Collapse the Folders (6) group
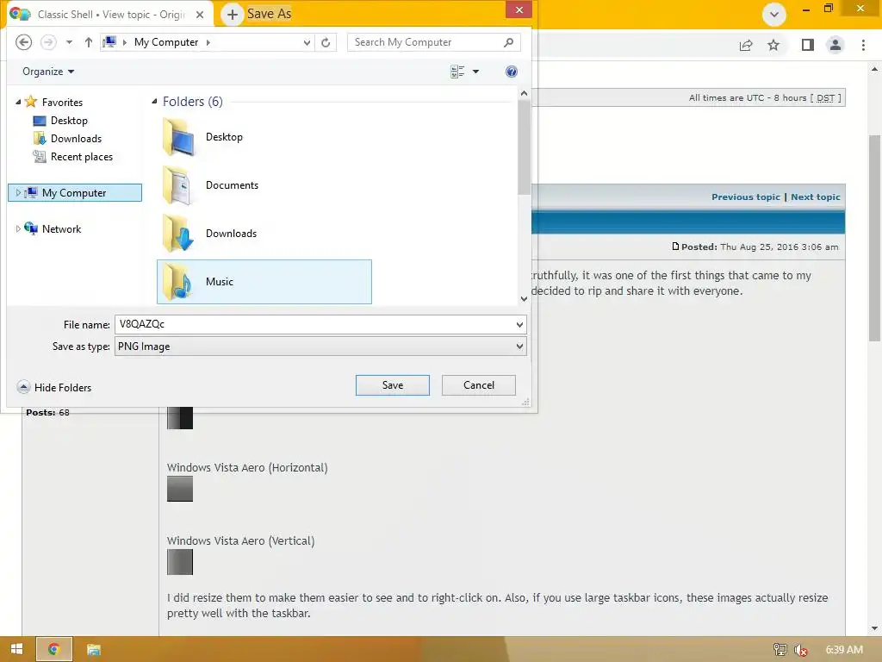Viewport: 882px width, 662px height. click(154, 102)
